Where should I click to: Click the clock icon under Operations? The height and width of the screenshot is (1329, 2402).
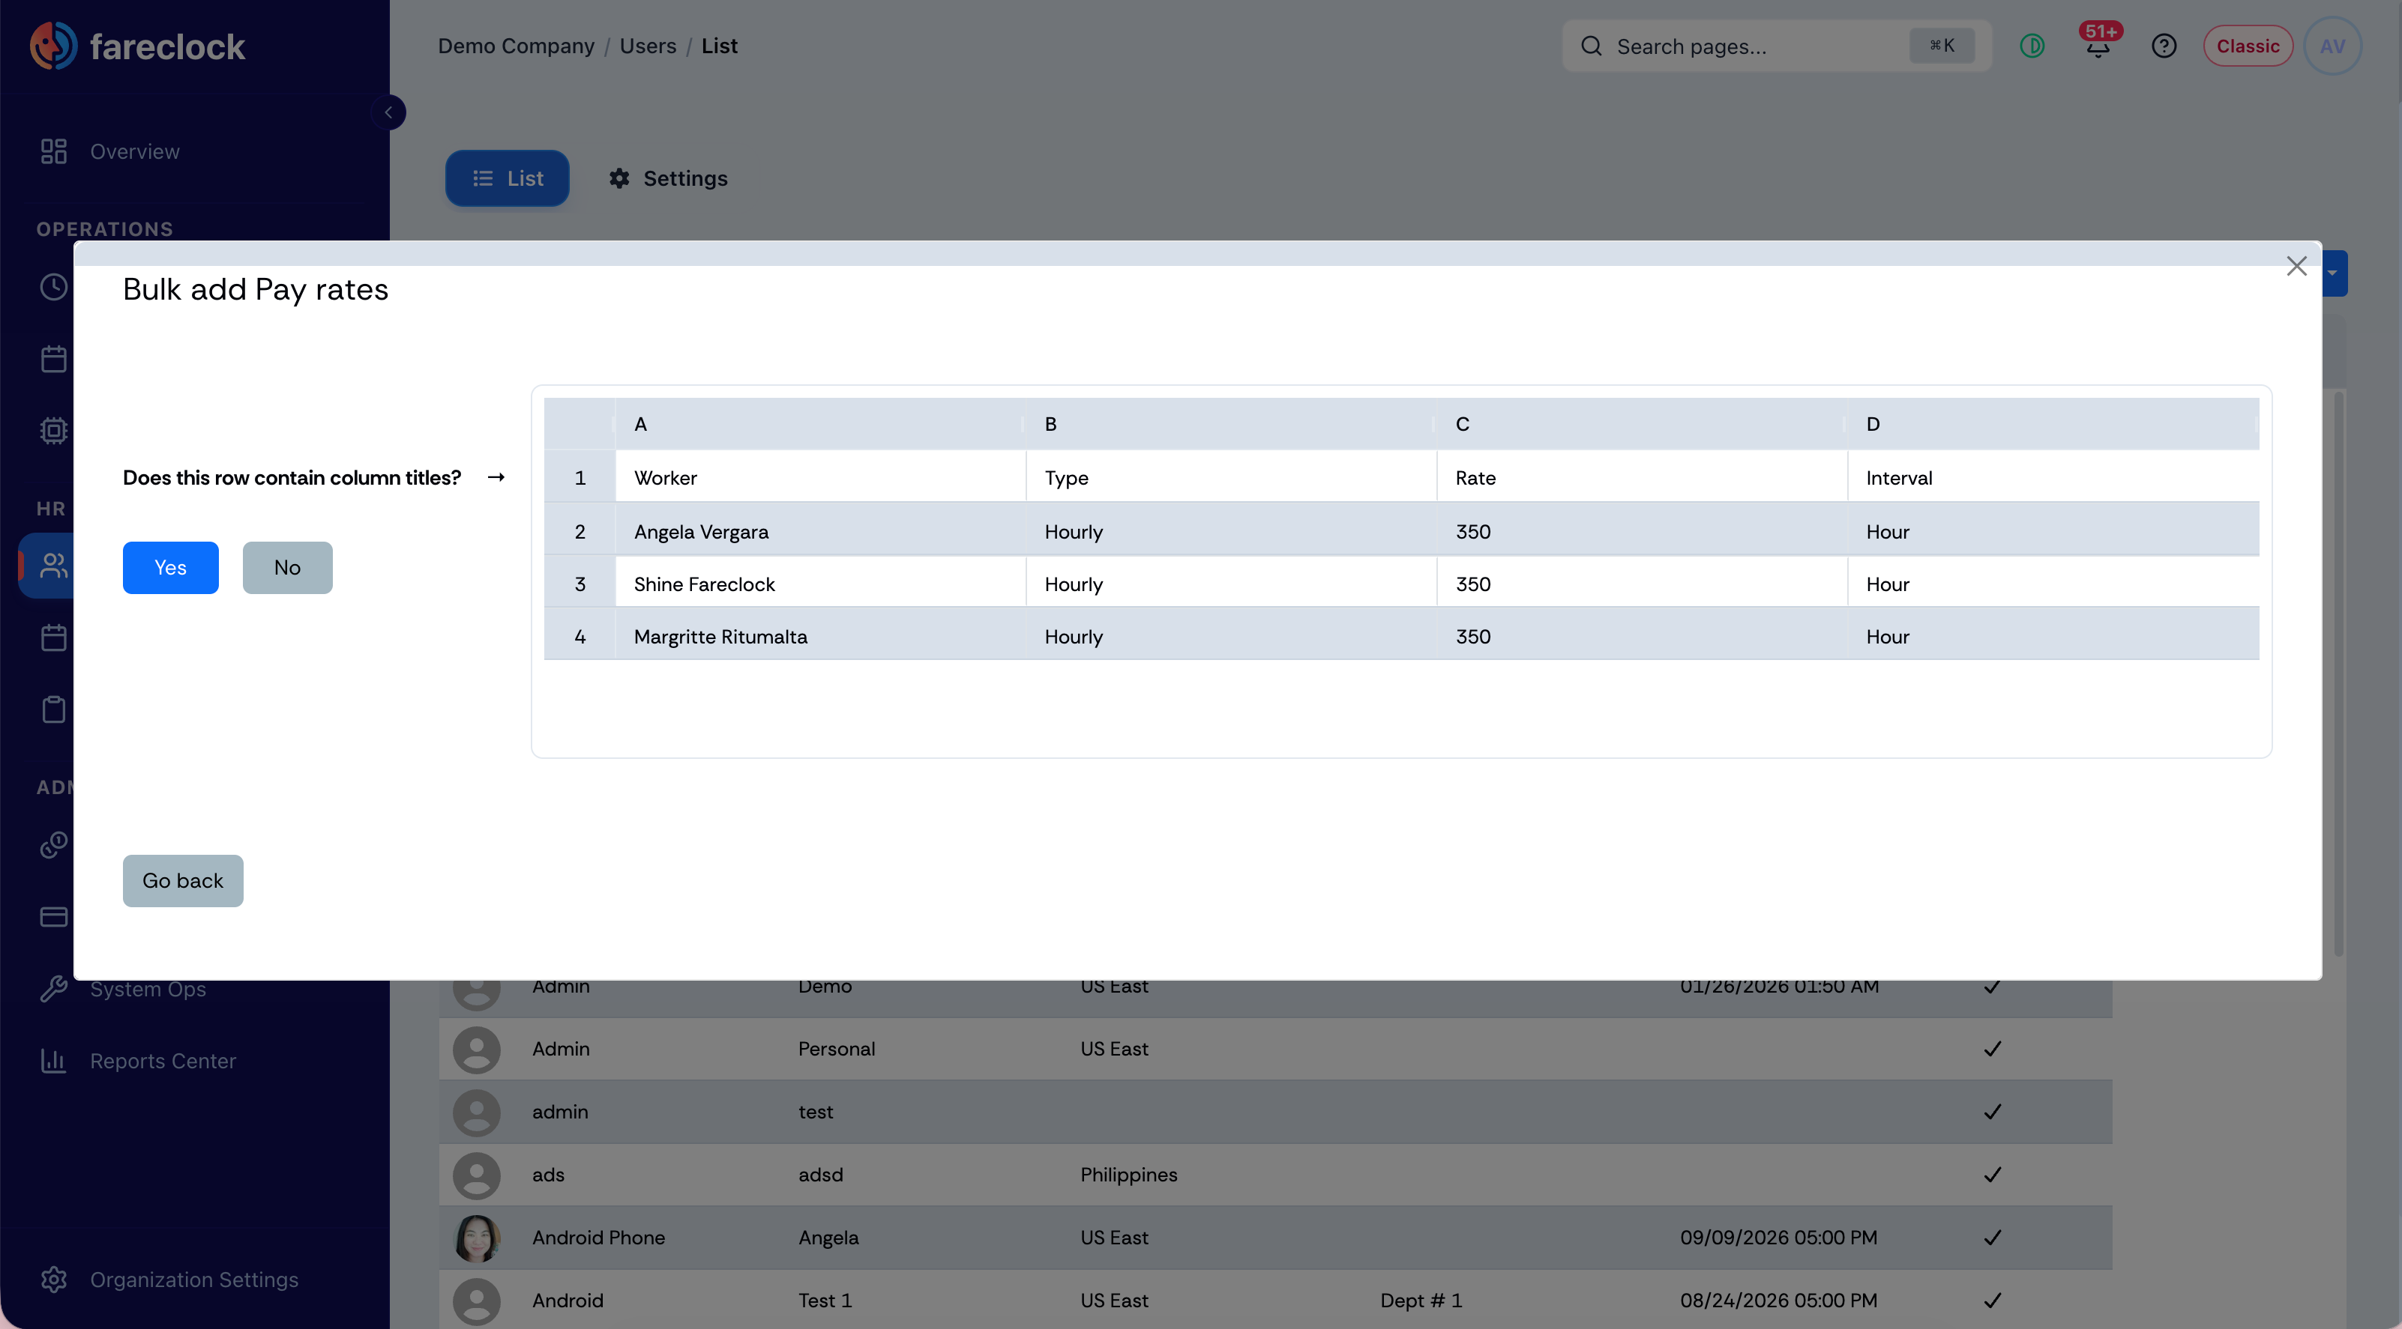(x=54, y=287)
